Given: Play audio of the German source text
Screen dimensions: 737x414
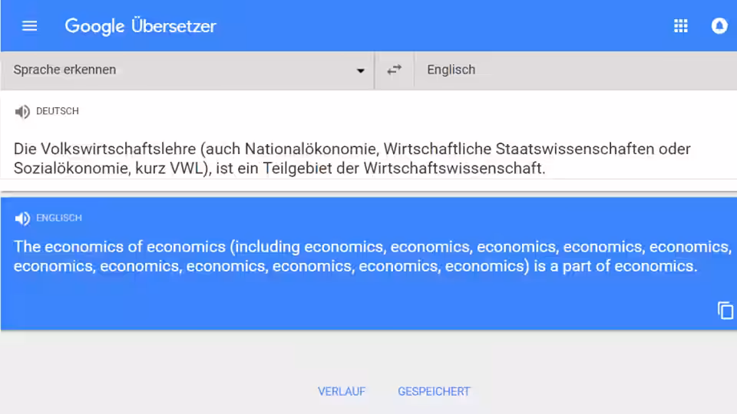Looking at the screenshot, I should 22,112.
